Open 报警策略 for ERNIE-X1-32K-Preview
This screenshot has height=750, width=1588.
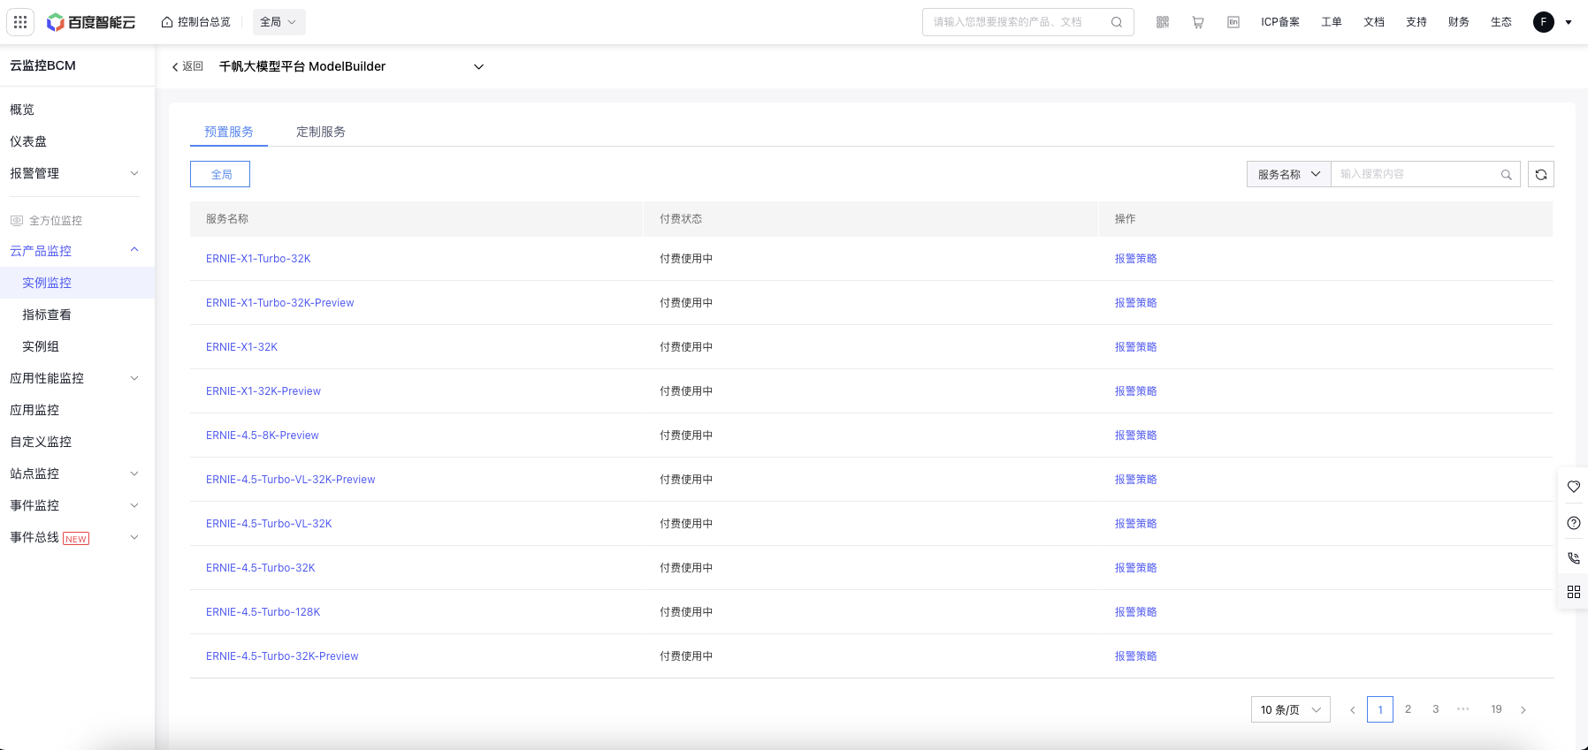coord(1135,391)
